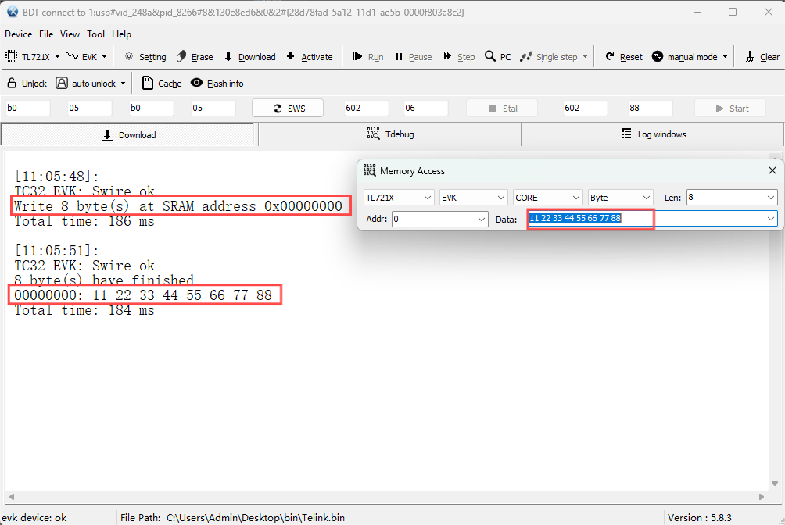Screen dimensions: 785x525
Task: Expand the manual mode dropdown arrow
Action: click(x=725, y=56)
